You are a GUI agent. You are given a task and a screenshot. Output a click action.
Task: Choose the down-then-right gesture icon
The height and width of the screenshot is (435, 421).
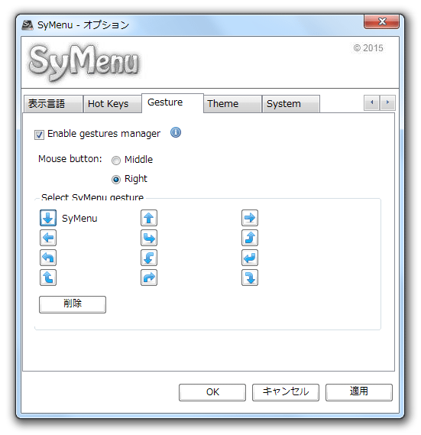(x=149, y=238)
